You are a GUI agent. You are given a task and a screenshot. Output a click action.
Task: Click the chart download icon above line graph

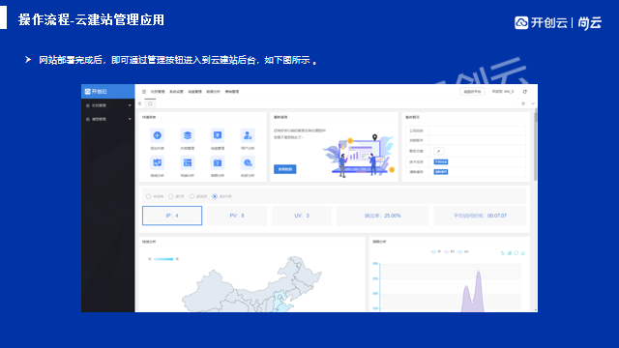point(522,253)
